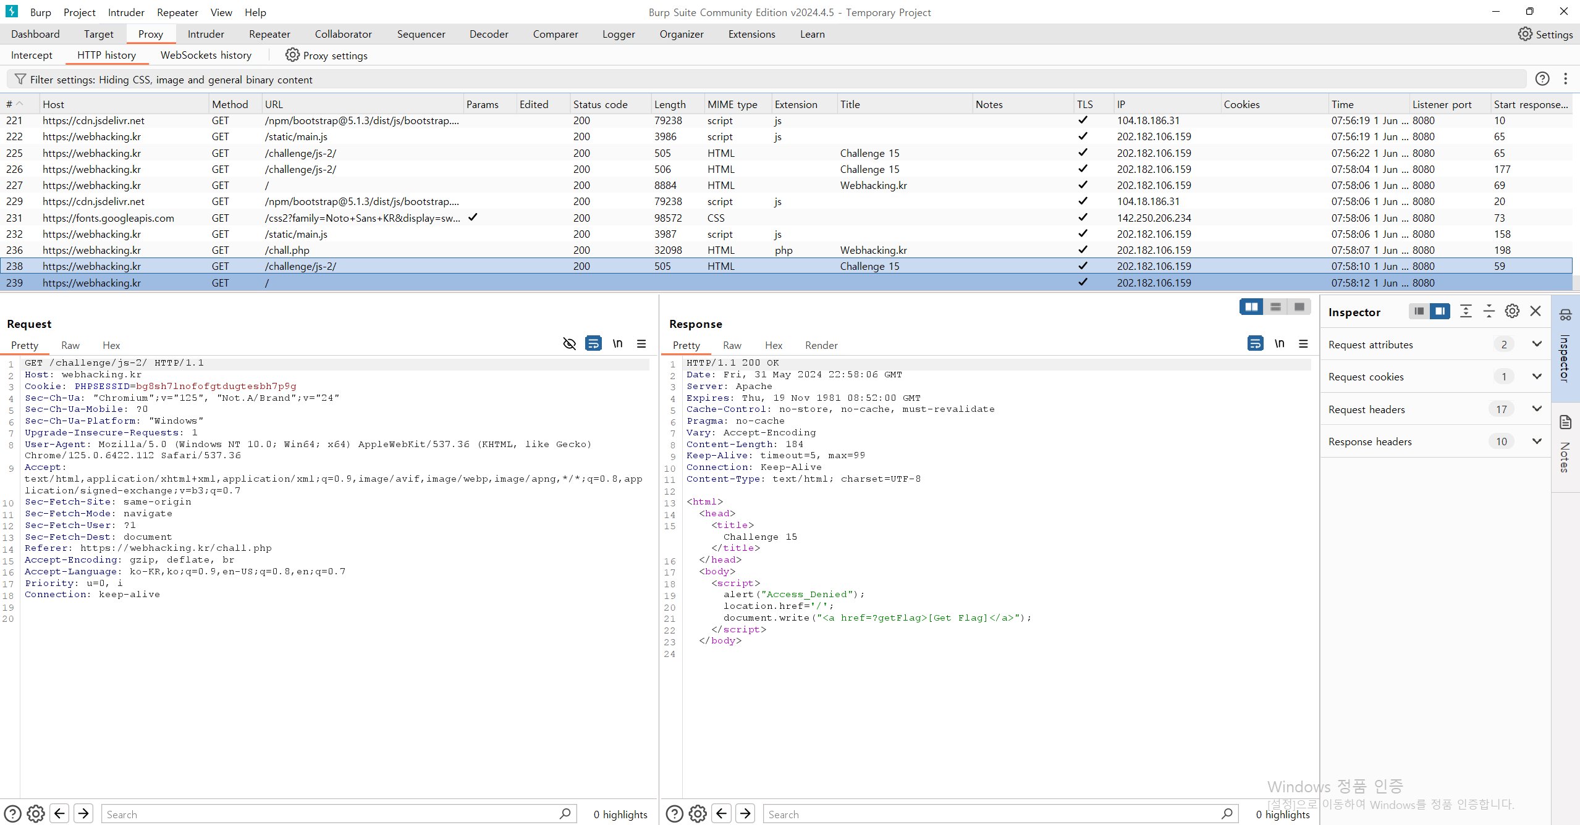The height and width of the screenshot is (825, 1580).
Task: Select history row 239 webhacking.kr root
Action: [786, 283]
